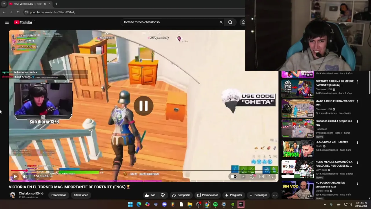Open thumbnail of "MATO A KING EN UNA WAGGER 3V3"
Viewport: 371px width, 209px height.
[298, 108]
